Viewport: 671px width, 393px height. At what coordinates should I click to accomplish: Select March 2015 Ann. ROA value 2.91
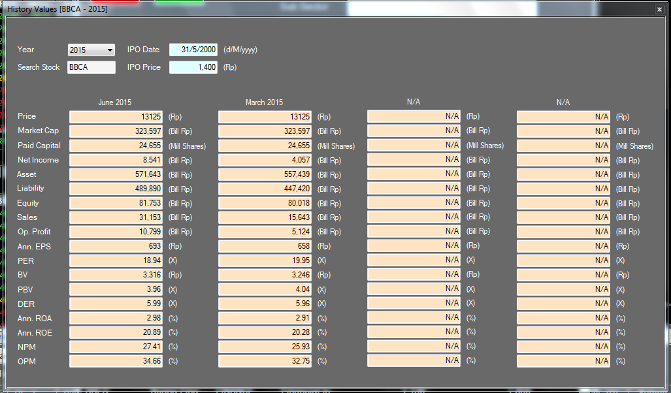[265, 318]
